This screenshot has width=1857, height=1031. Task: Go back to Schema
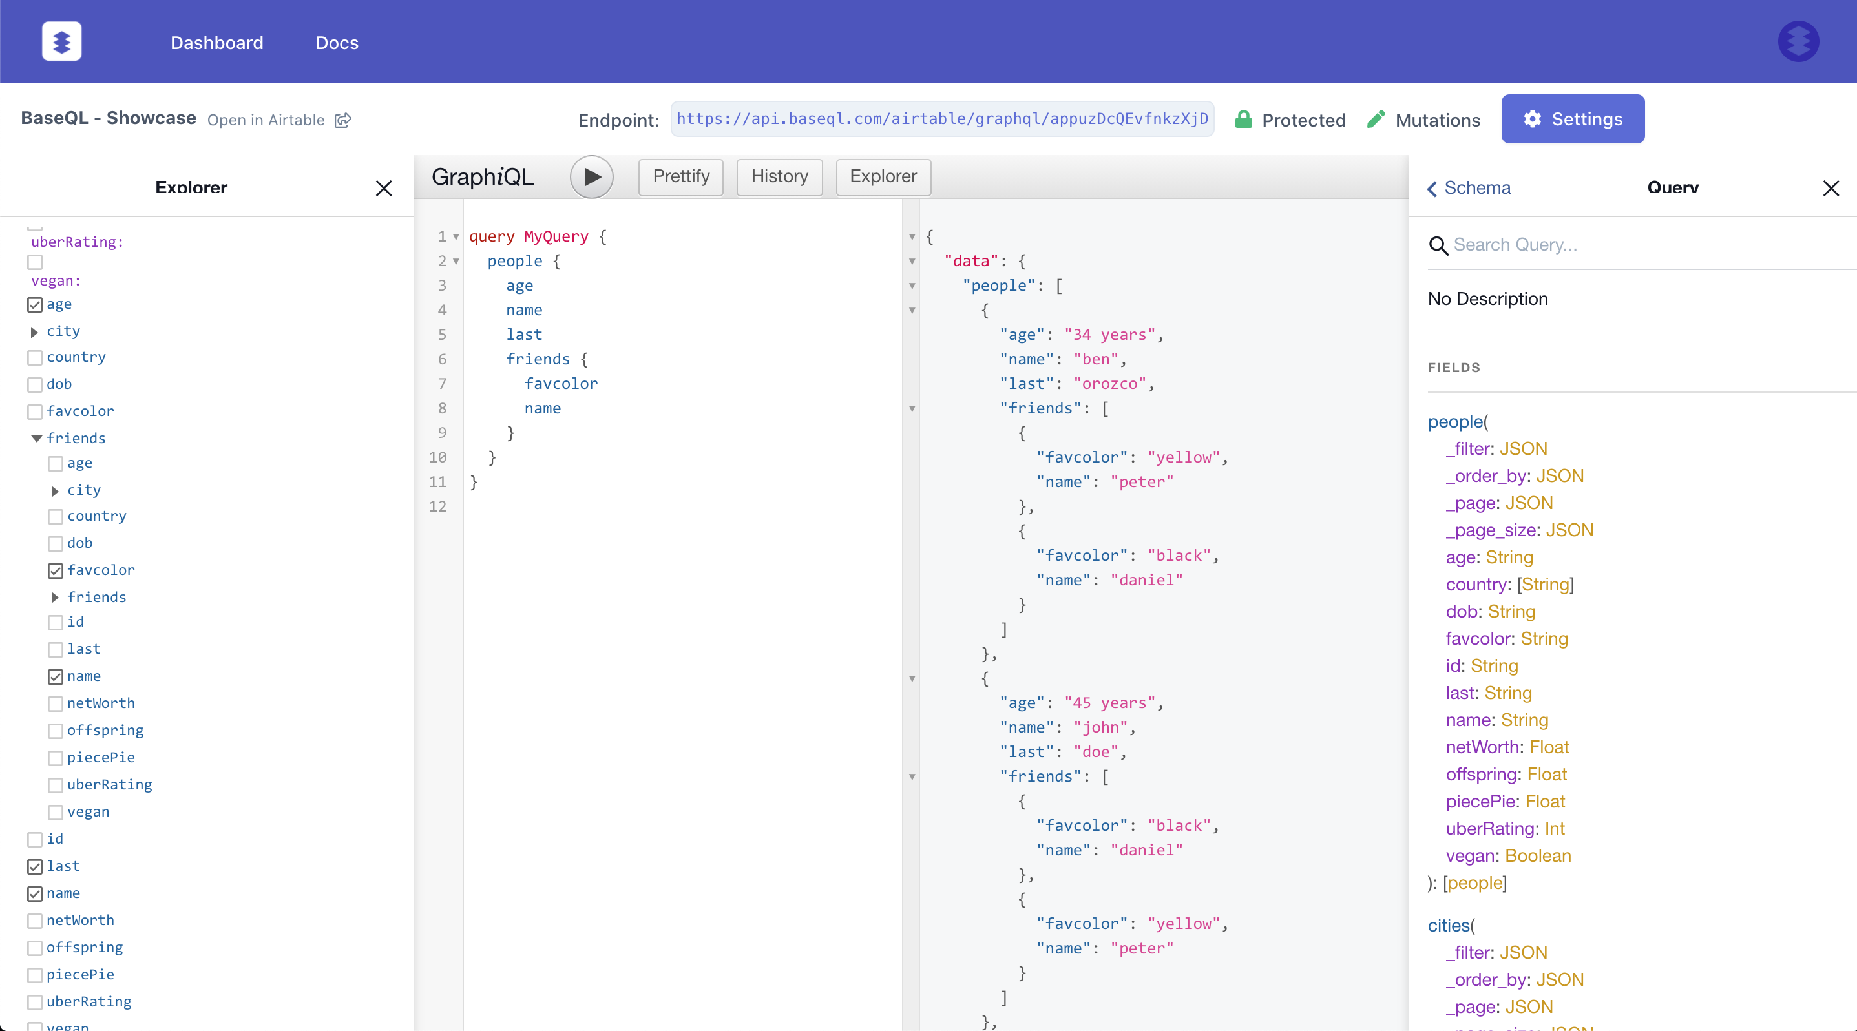pyautogui.click(x=1469, y=188)
